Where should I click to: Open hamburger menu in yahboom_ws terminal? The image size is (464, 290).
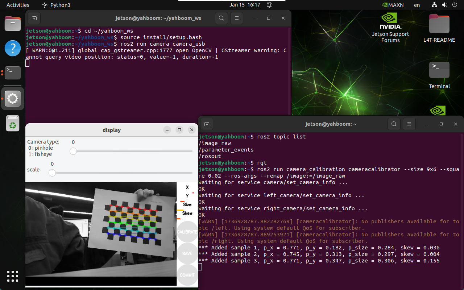[236, 18]
